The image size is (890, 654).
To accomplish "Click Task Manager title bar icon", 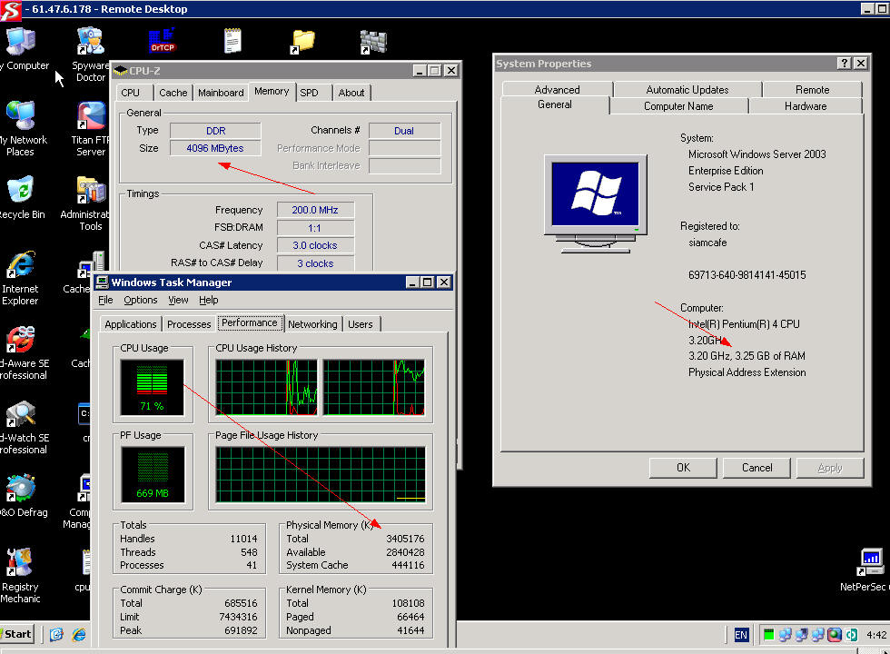I will click(102, 282).
